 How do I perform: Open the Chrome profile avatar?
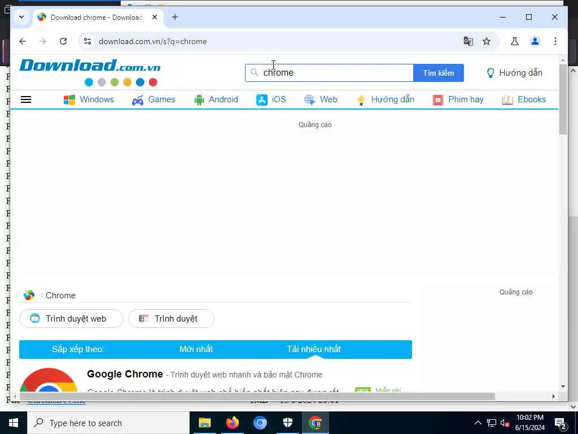pyautogui.click(x=535, y=41)
